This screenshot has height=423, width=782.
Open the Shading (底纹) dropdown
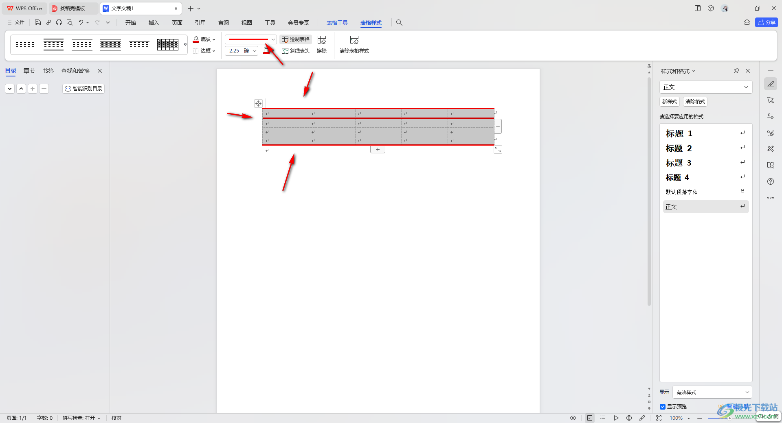204,39
